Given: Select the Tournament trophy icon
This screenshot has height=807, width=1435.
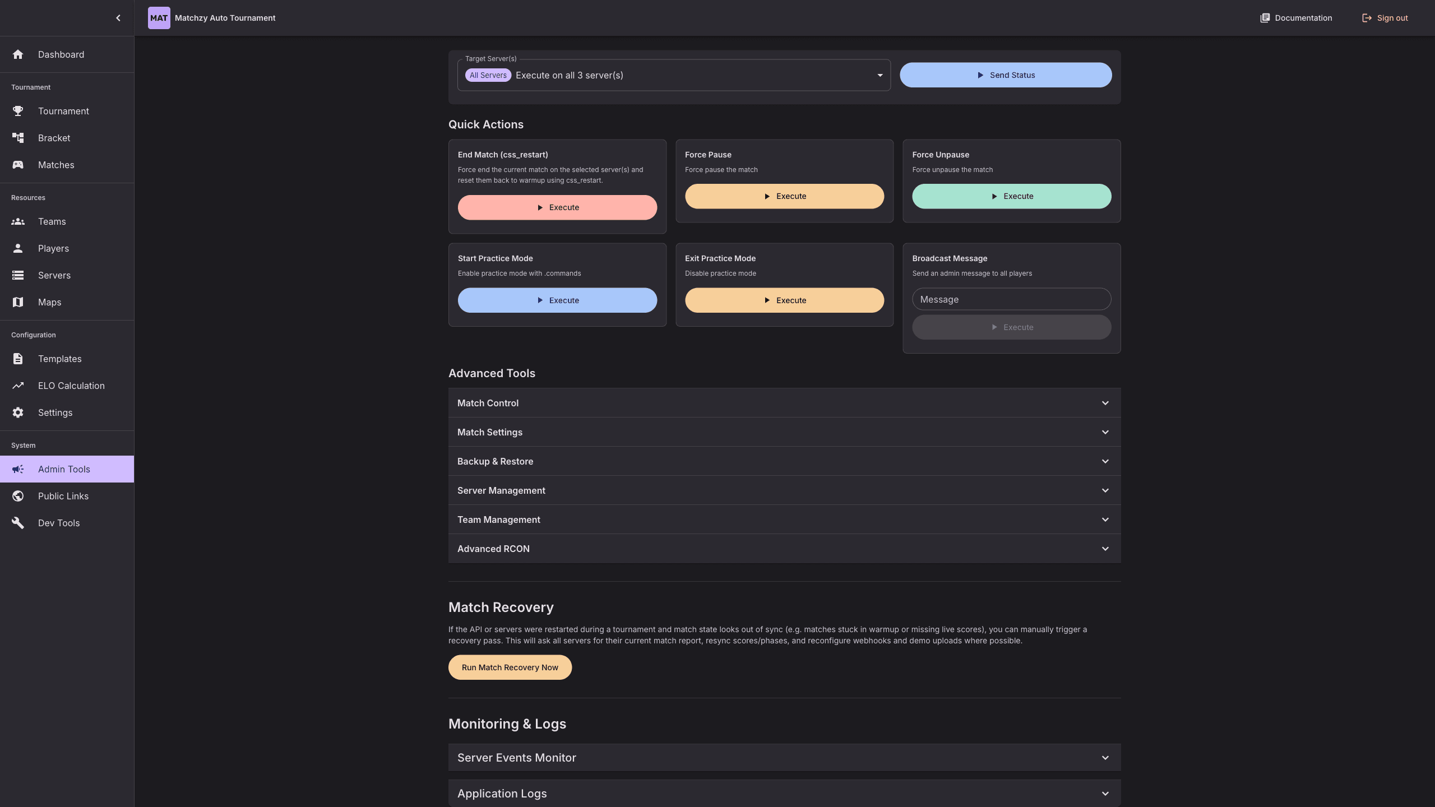Looking at the screenshot, I should 18,111.
